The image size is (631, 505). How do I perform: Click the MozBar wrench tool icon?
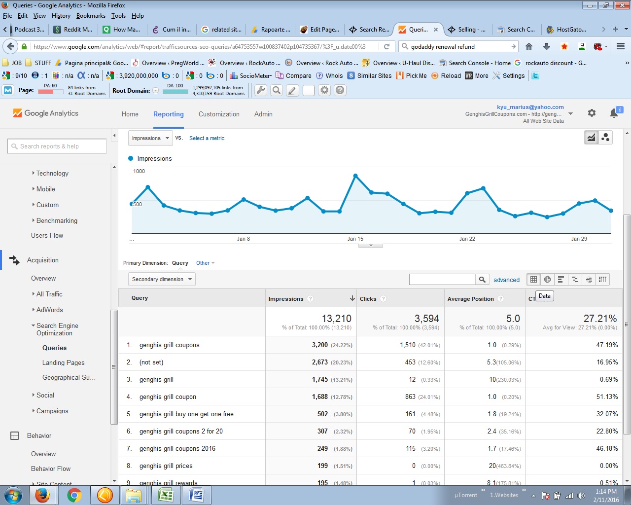pyautogui.click(x=261, y=90)
